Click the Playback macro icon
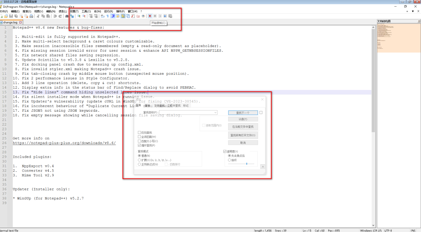 [160, 16]
